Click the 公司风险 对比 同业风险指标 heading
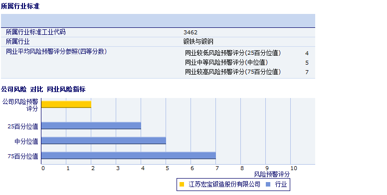 [43, 90]
